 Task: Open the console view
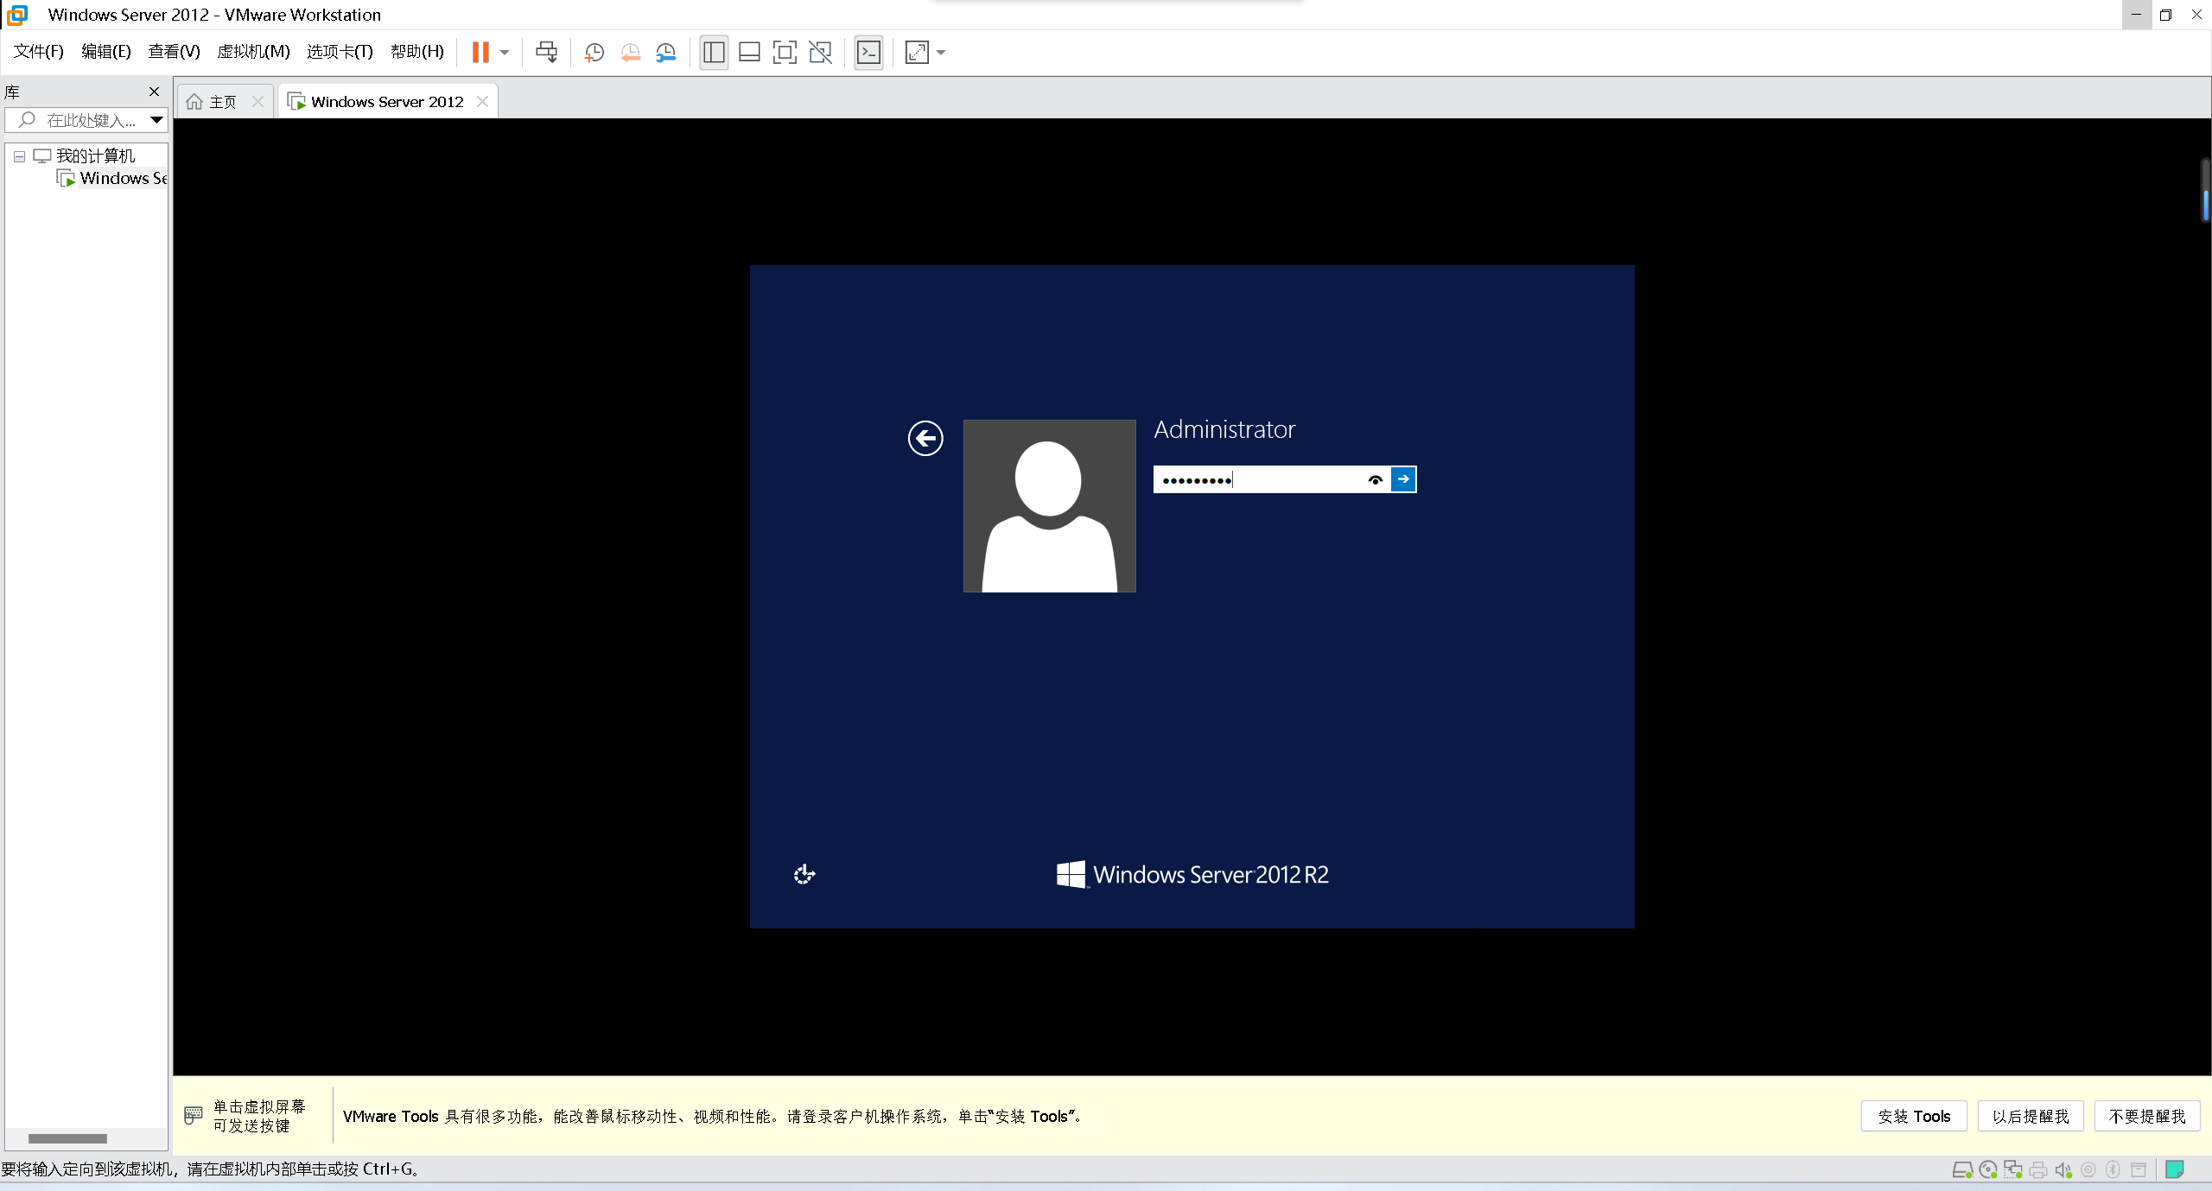coord(868,53)
